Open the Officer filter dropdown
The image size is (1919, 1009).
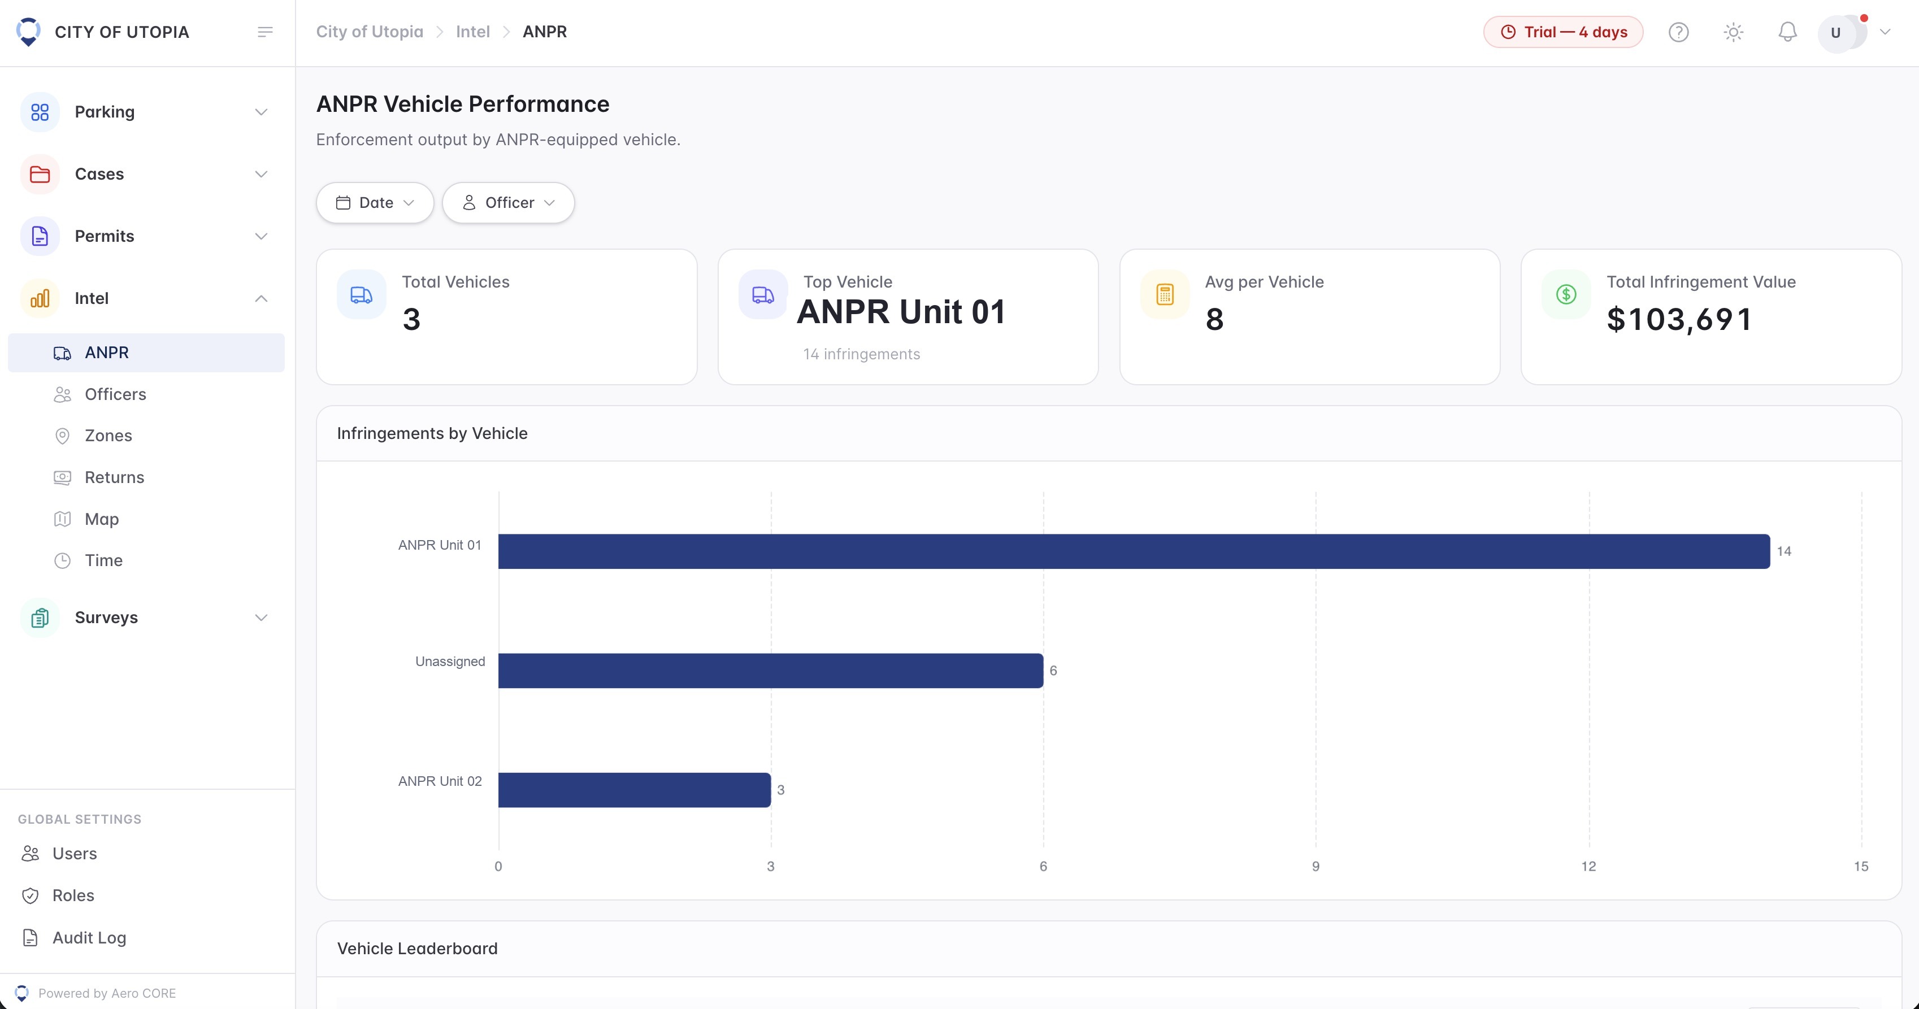508,203
